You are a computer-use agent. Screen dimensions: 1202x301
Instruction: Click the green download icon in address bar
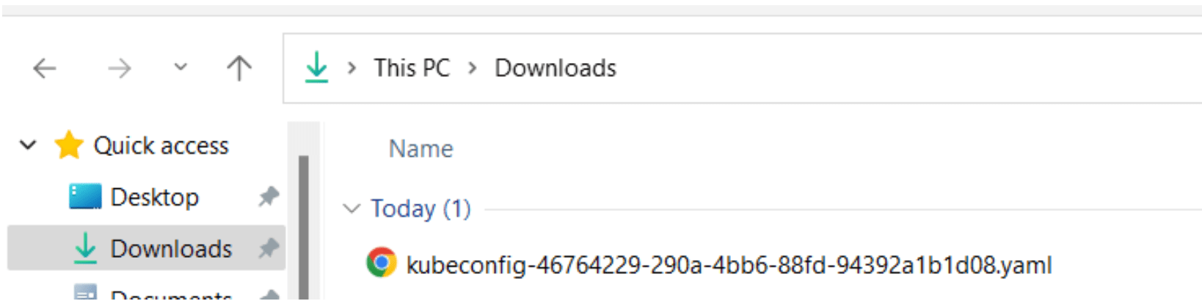coord(316,67)
